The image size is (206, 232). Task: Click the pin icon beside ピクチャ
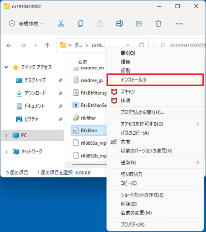tap(60, 120)
